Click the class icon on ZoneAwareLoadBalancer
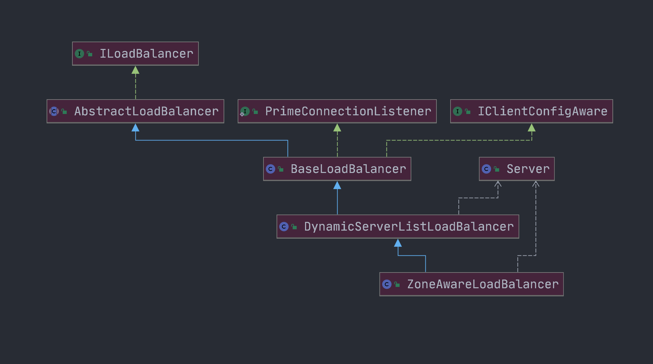 387,284
